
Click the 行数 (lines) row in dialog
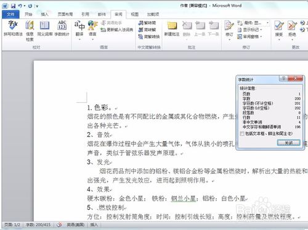pyautogui.click(x=272, y=117)
